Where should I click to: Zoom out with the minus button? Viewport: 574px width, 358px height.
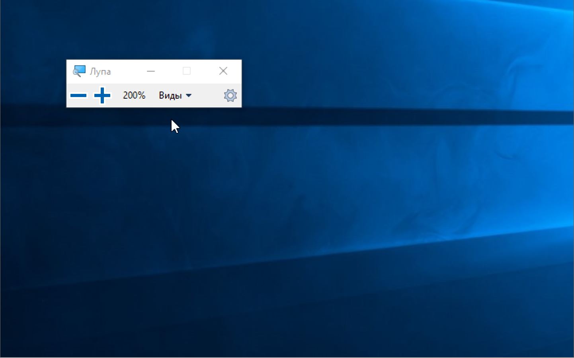[x=78, y=95]
